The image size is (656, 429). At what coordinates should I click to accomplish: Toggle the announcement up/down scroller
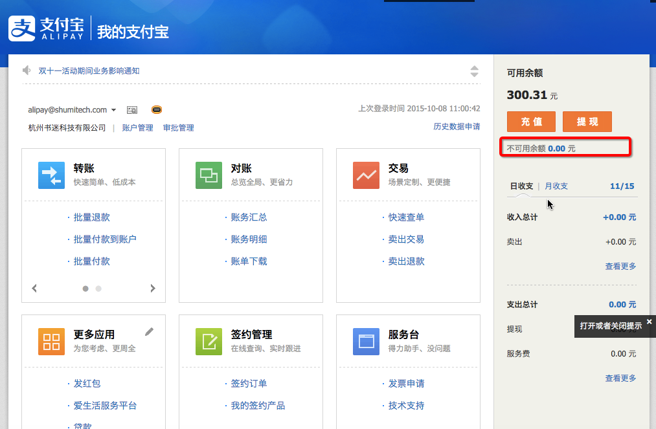click(474, 71)
